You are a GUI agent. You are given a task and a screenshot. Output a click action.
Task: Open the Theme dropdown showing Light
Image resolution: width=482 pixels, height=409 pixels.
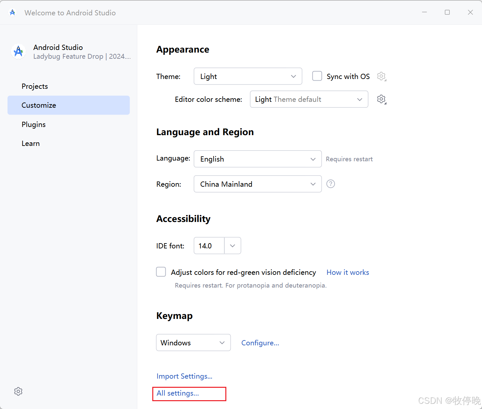point(248,76)
